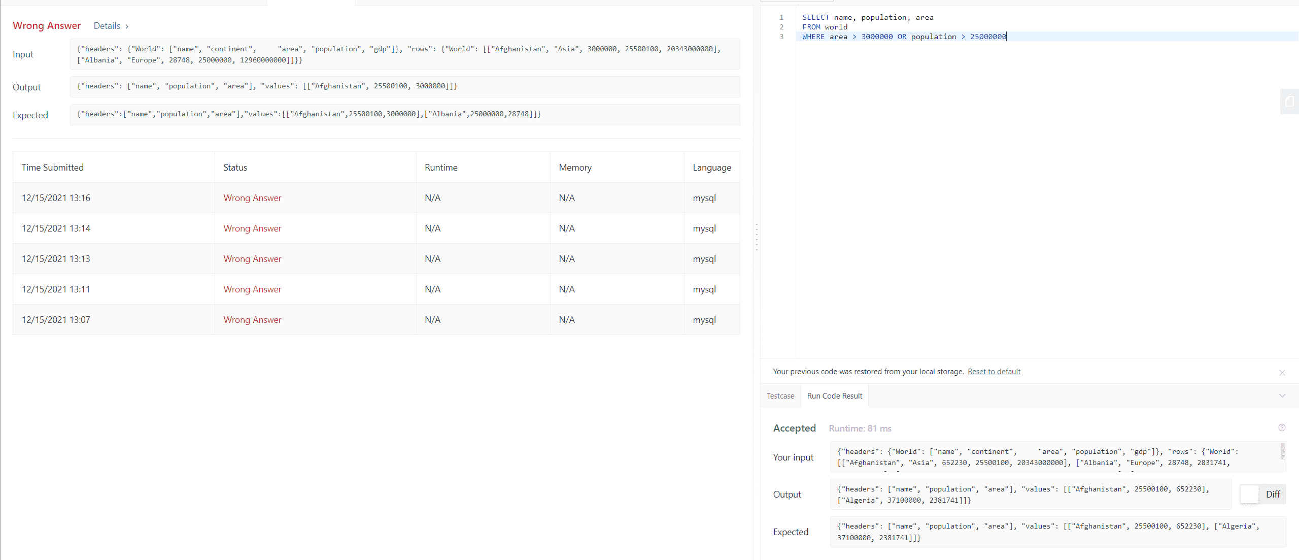Place the cursor on the FROM world line
The width and height of the screenshot is (1299, 560).
pyautogui.click(x=825, y=27)
